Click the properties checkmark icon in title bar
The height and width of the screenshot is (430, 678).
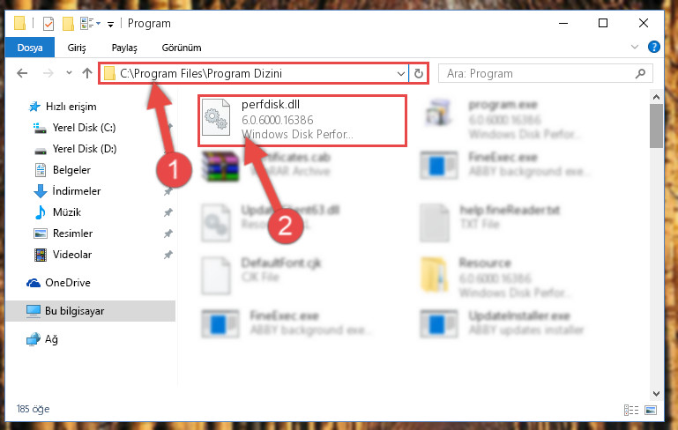coord(48,23)
